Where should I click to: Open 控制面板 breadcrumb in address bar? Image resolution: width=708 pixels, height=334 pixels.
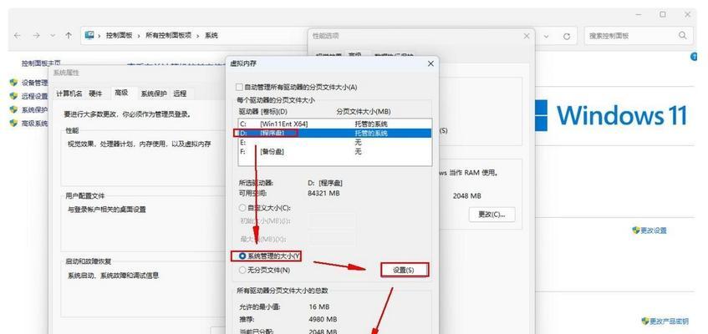click(120, 35)
